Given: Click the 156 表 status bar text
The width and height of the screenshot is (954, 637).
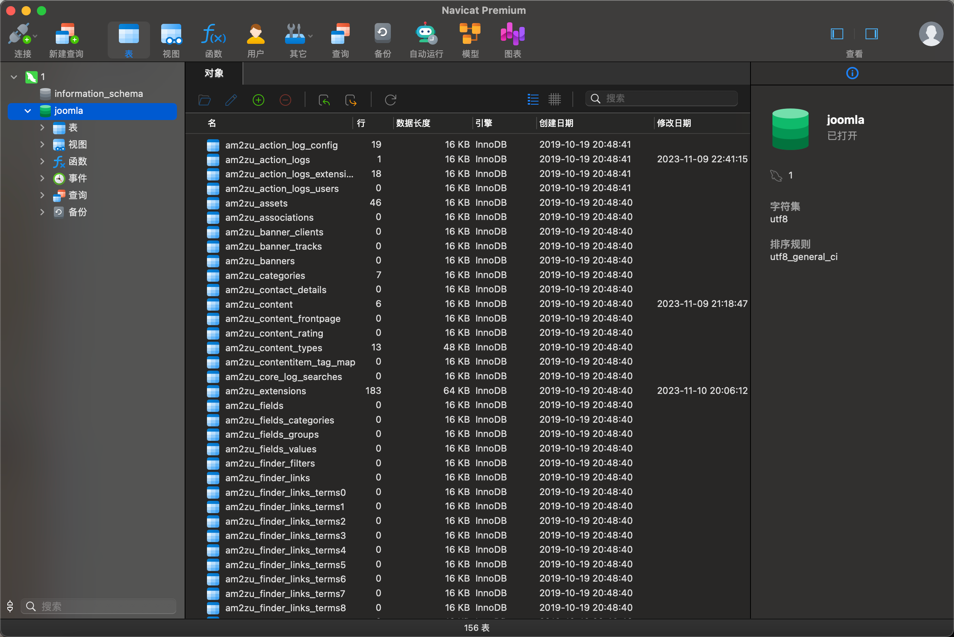Looking at the screenshot, I should 477,628.
